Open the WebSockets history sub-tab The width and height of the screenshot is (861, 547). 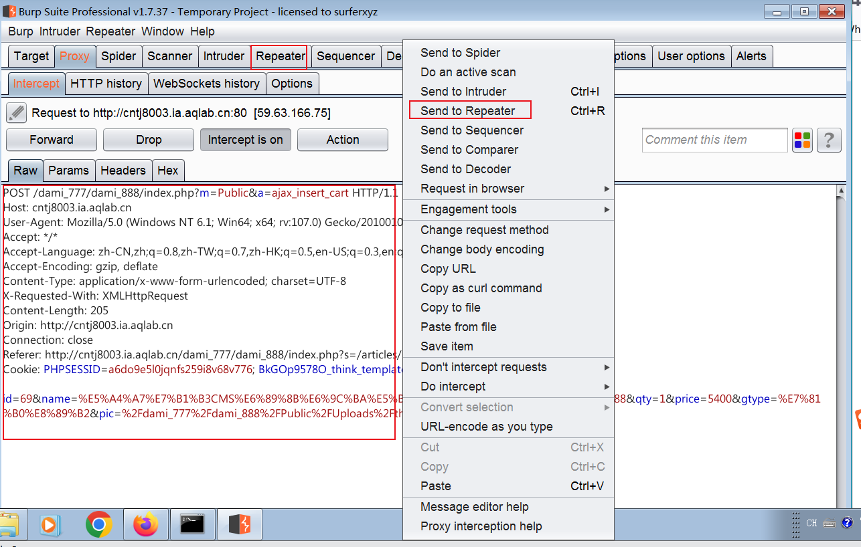pyautogui.click(x=206, y=84)
